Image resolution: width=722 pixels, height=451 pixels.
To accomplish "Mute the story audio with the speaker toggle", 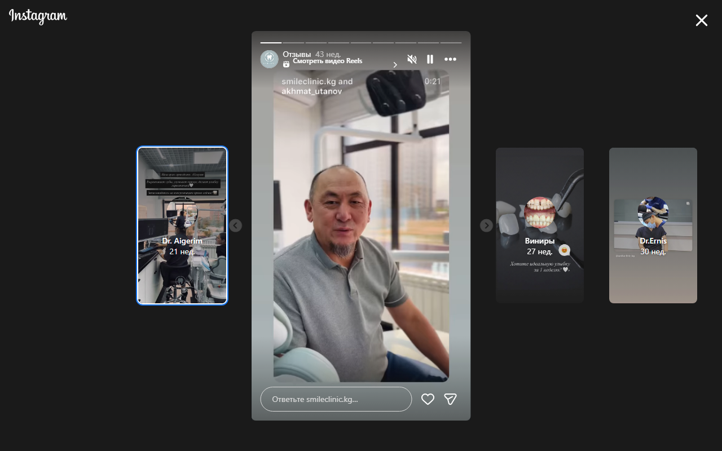I will 412,59.
